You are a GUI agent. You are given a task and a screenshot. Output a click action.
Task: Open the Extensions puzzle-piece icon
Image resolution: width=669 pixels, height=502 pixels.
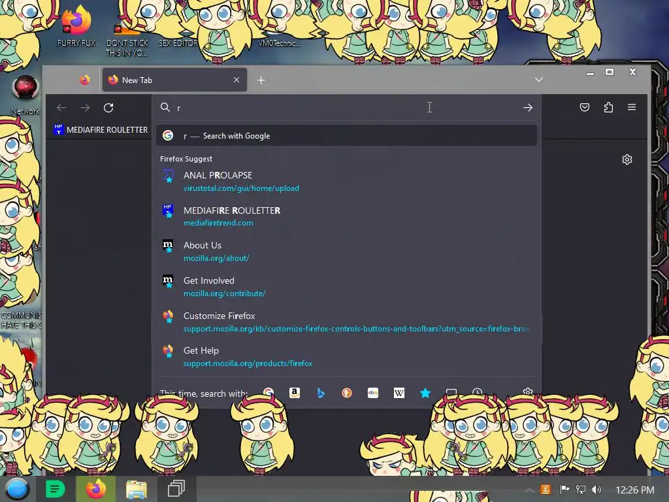[x=608, y=107]
